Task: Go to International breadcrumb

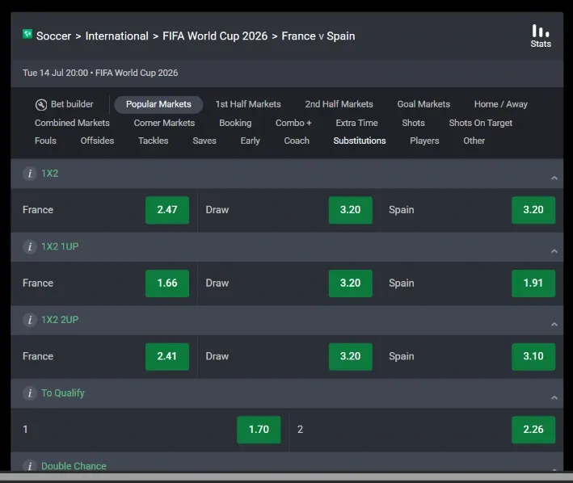Action: [117, 36]
